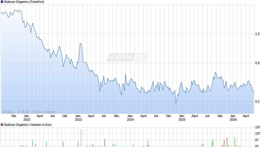
Task: Click the 5T volume axis label
Action: pyautogui.click(x=257, y=140)
